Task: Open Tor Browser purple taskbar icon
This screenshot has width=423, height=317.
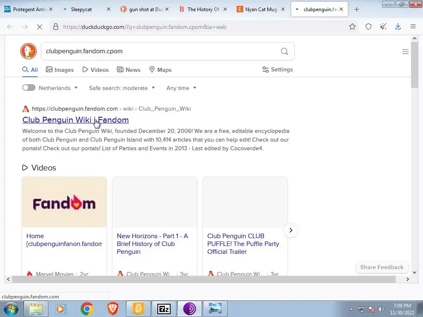Action: coord(189,309)
